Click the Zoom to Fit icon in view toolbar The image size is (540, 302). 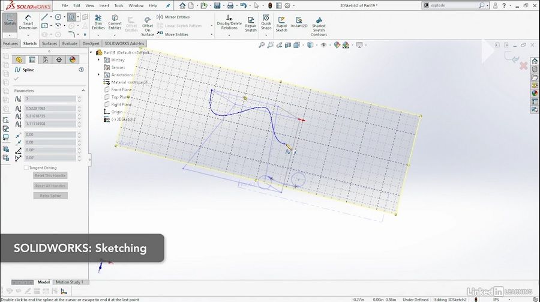[262, 45]
